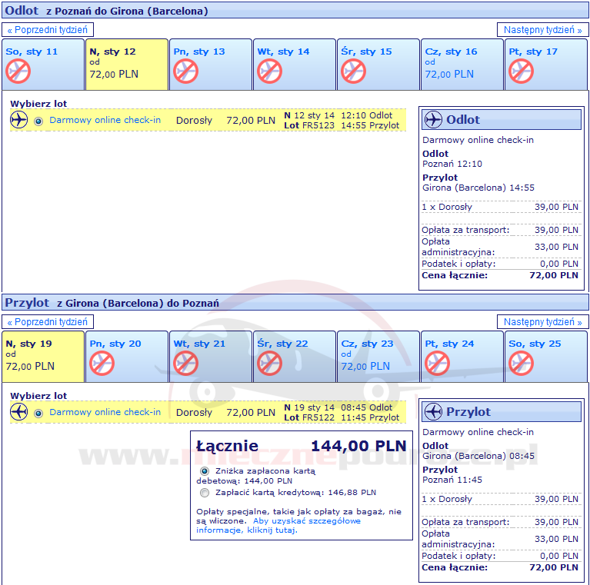Choose debit card discount payment option
This screenshot has width=590, height=585.
tap(204, 470)
